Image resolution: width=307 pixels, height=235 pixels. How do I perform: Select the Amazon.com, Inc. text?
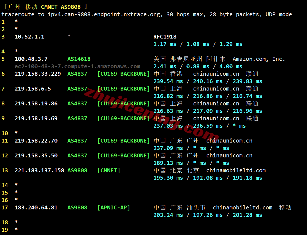coord(259,59)
